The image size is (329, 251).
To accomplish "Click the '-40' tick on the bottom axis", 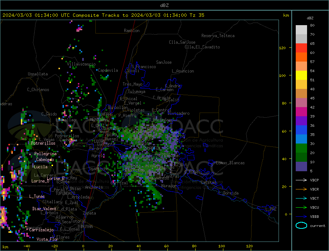I will [x=27, y=246].
